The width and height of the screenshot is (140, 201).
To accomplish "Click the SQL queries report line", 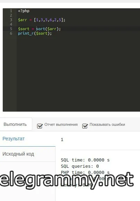I will [x=80, y=166].
